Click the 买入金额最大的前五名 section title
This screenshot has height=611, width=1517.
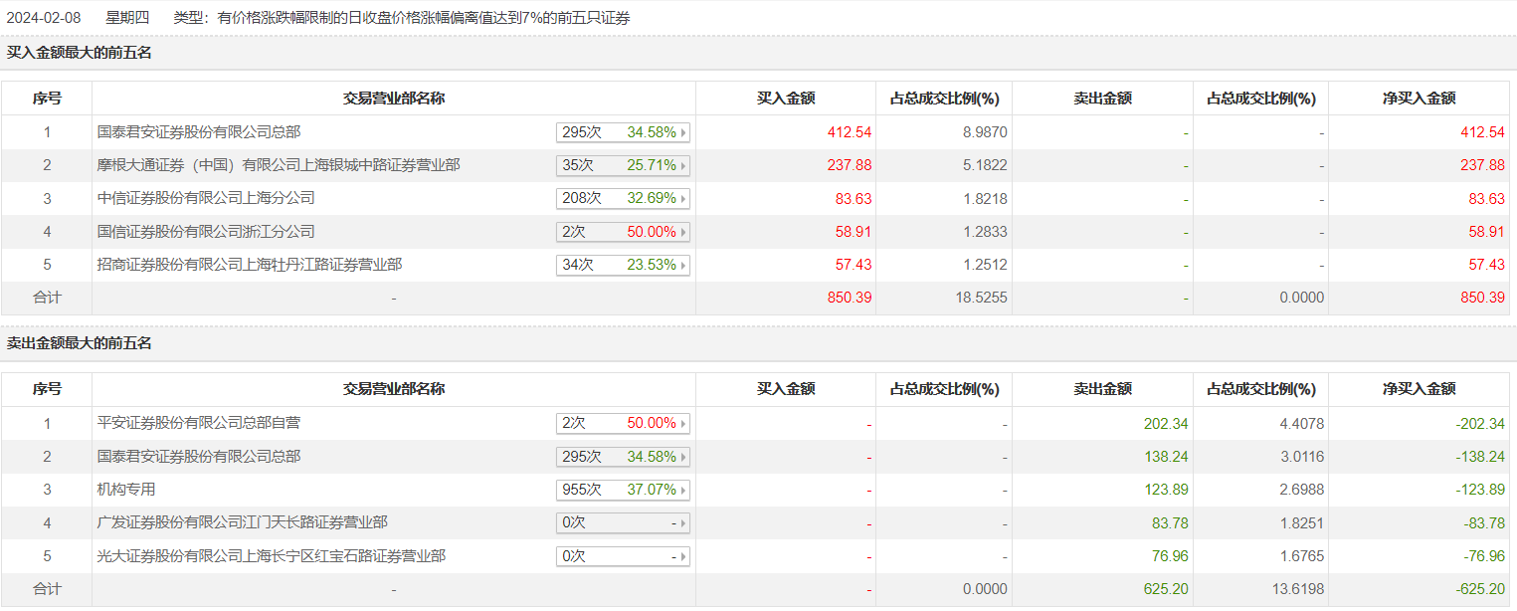80,53
